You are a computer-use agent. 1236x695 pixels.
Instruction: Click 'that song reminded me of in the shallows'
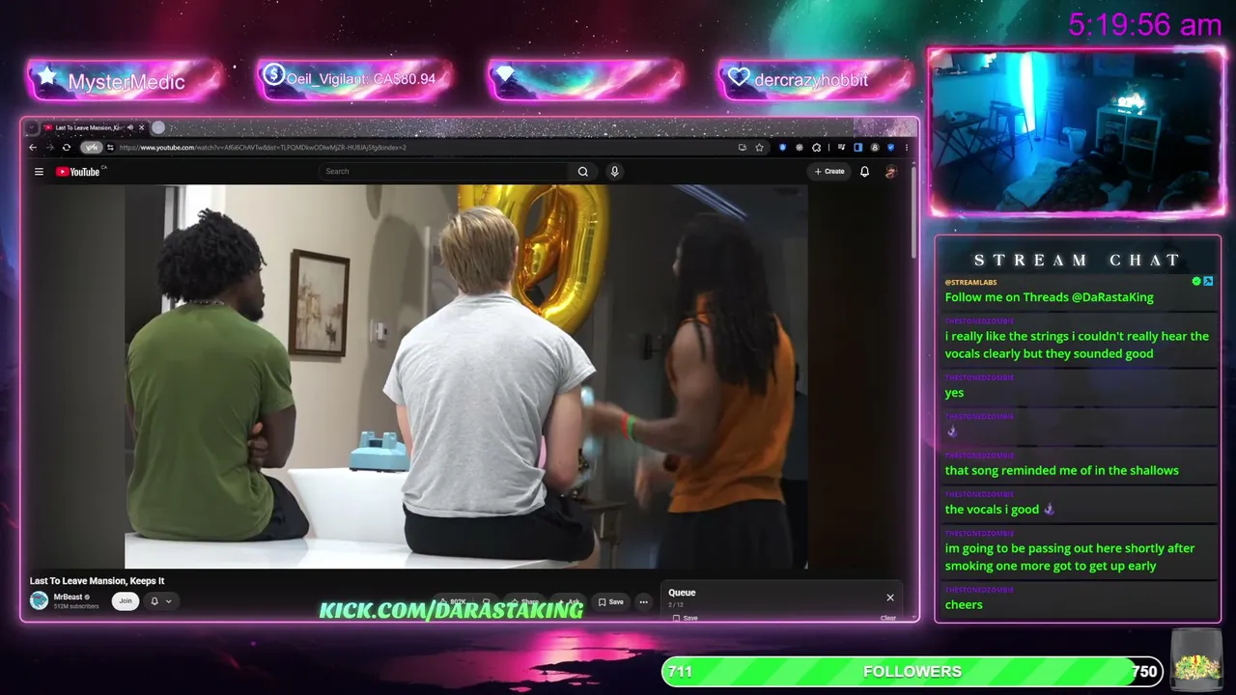(1061, 470)
